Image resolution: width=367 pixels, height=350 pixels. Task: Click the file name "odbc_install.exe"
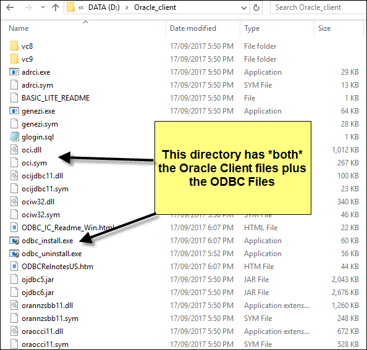[x=48, y=241]
